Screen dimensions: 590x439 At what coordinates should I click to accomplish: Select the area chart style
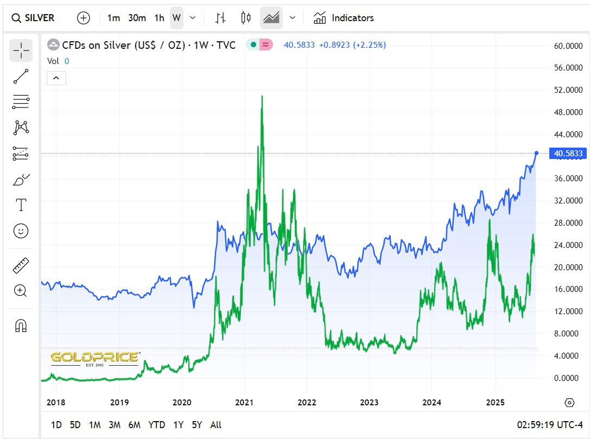point(271,18)
